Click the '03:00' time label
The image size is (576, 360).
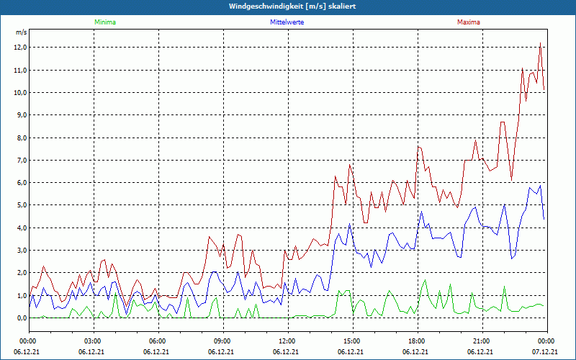click(94, 341)
